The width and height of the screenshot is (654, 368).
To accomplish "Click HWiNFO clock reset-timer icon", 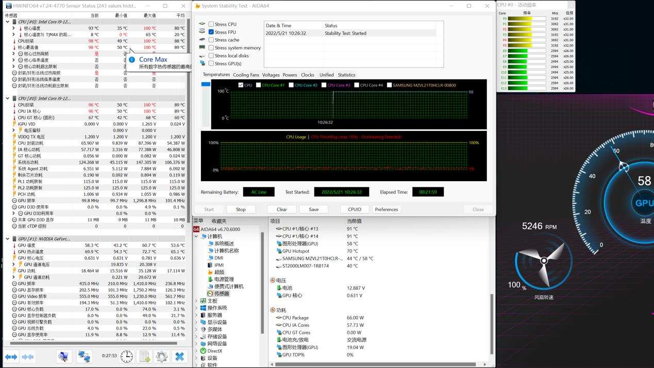I will (127, 356).
